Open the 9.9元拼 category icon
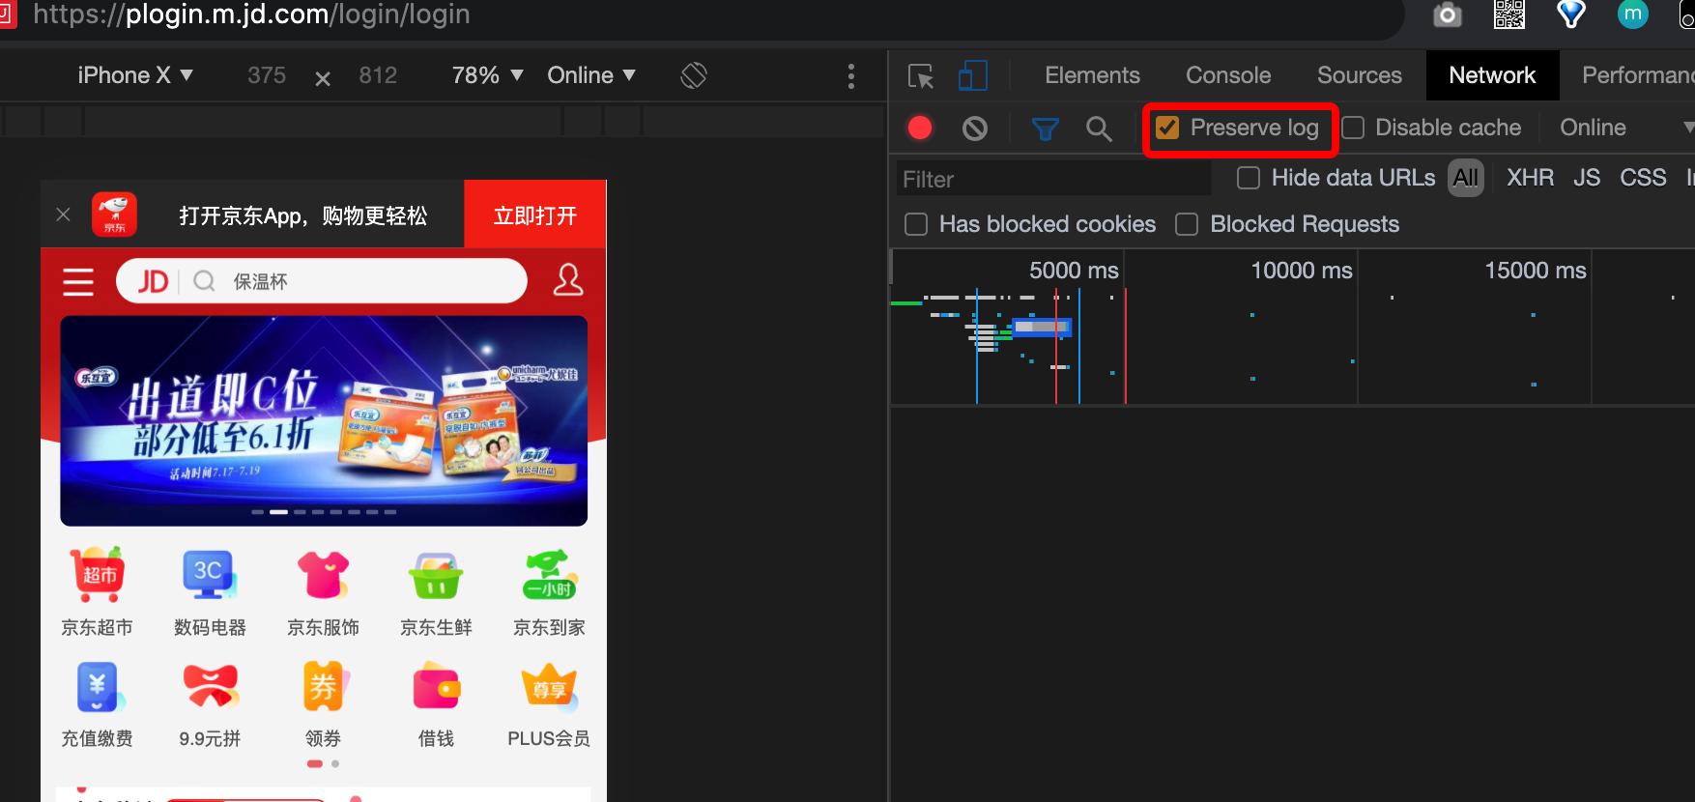1695x802 pixels. pos(211,686)
